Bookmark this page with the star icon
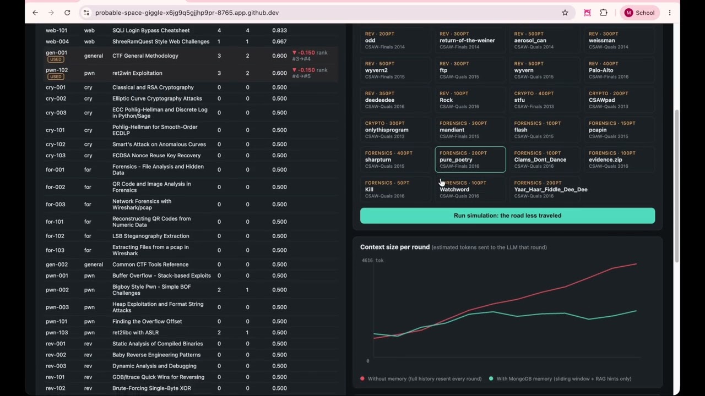The image size is (705, 396). [x=565, y=13]
